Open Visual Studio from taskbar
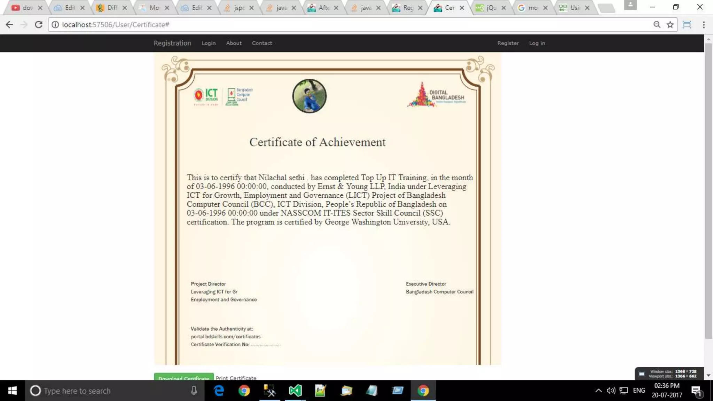Image resolution: width=713 pixels, height=401 pixels. coord(295,391)
